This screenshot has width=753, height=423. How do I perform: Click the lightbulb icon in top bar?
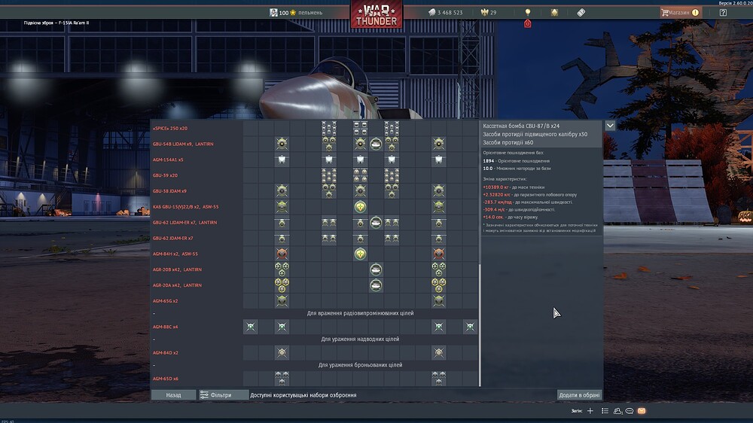pyautogui.click(x=528, y=12)
